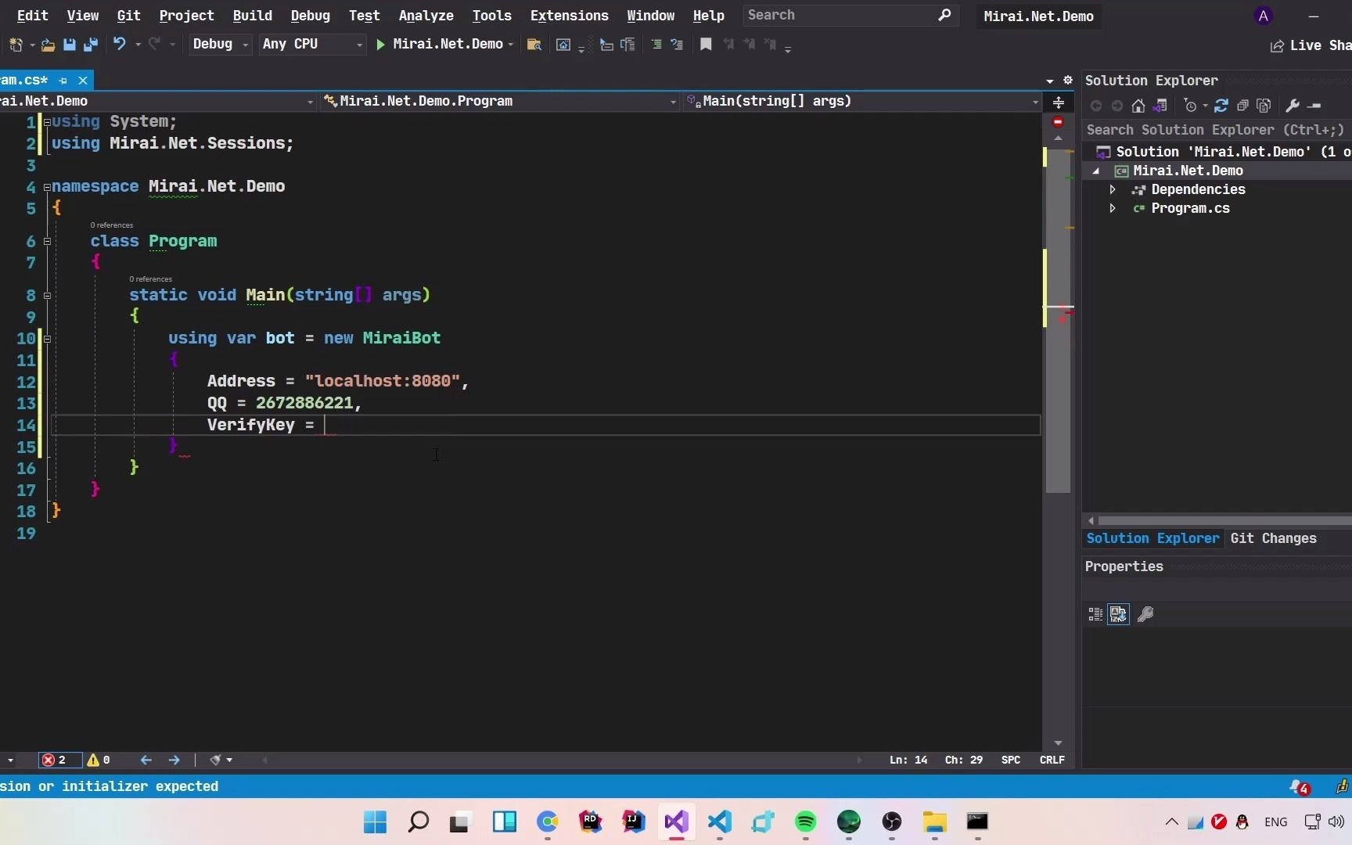
Task: Open the Extensions menu
Action: 570,16
